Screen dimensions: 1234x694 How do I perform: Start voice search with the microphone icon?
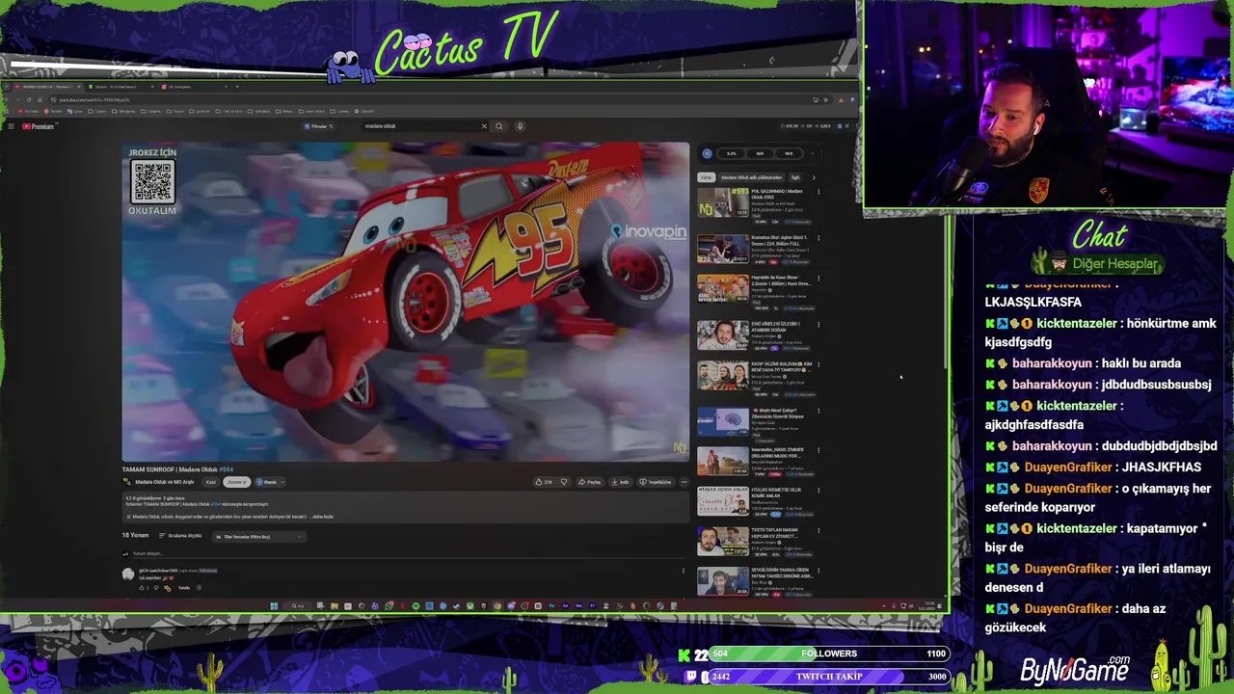pyautogui.click(x=520, y=126)
